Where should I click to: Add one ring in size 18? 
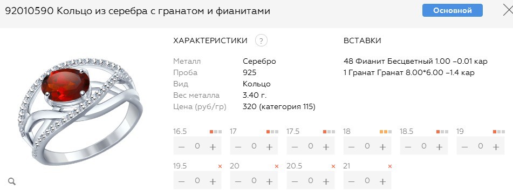click(382, 146)
